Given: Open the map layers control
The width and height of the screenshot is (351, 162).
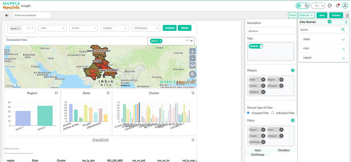Looking at the screenshot, I should [193, 65].
